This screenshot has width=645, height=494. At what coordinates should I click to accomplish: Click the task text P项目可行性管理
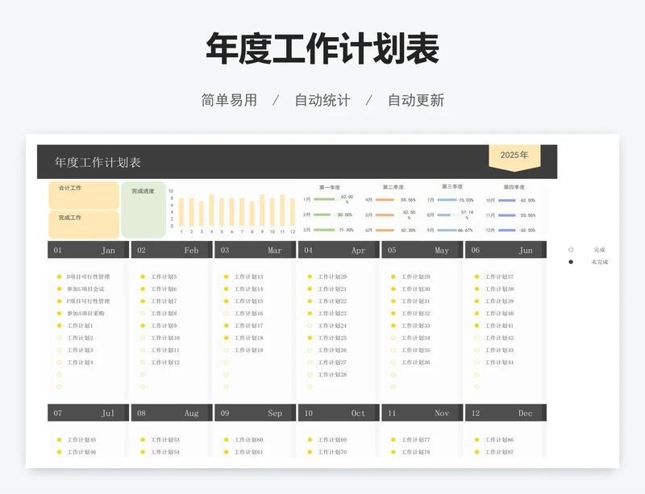[88, 301]
